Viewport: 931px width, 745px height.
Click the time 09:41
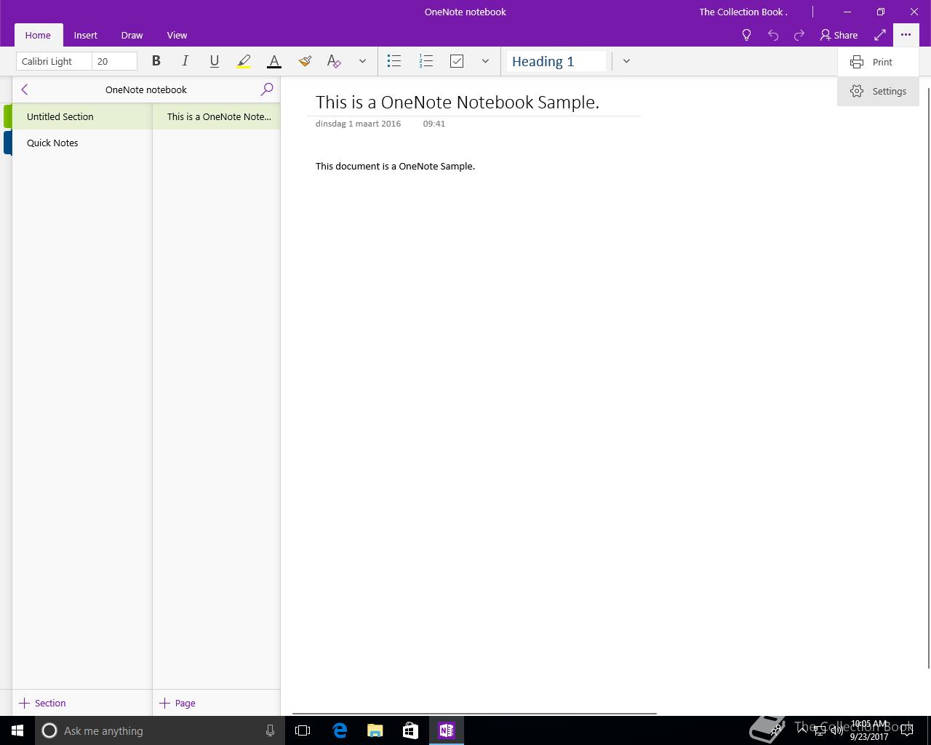(434, 124)
